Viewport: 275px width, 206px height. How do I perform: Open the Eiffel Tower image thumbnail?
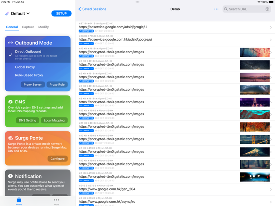[254, 102]
